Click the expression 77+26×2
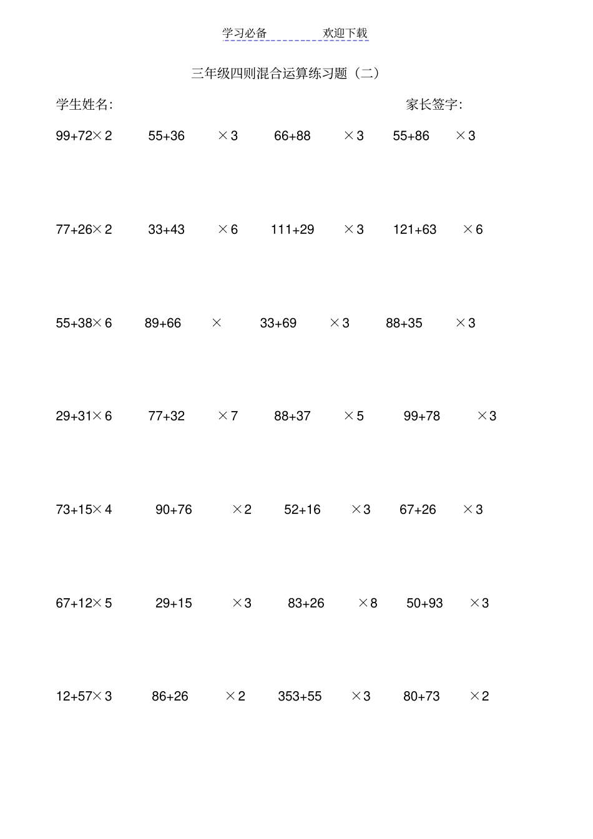This screenshot has width=593, height=839. tap(84, 230)
